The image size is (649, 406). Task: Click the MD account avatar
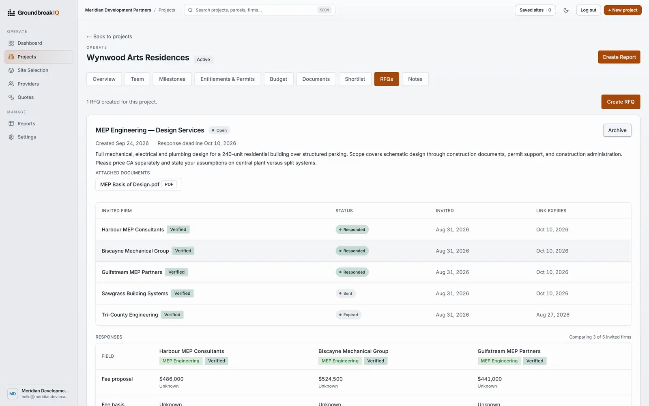13,394
